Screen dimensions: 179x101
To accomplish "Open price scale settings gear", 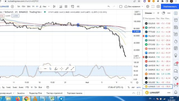I will [x=137, y=82].
